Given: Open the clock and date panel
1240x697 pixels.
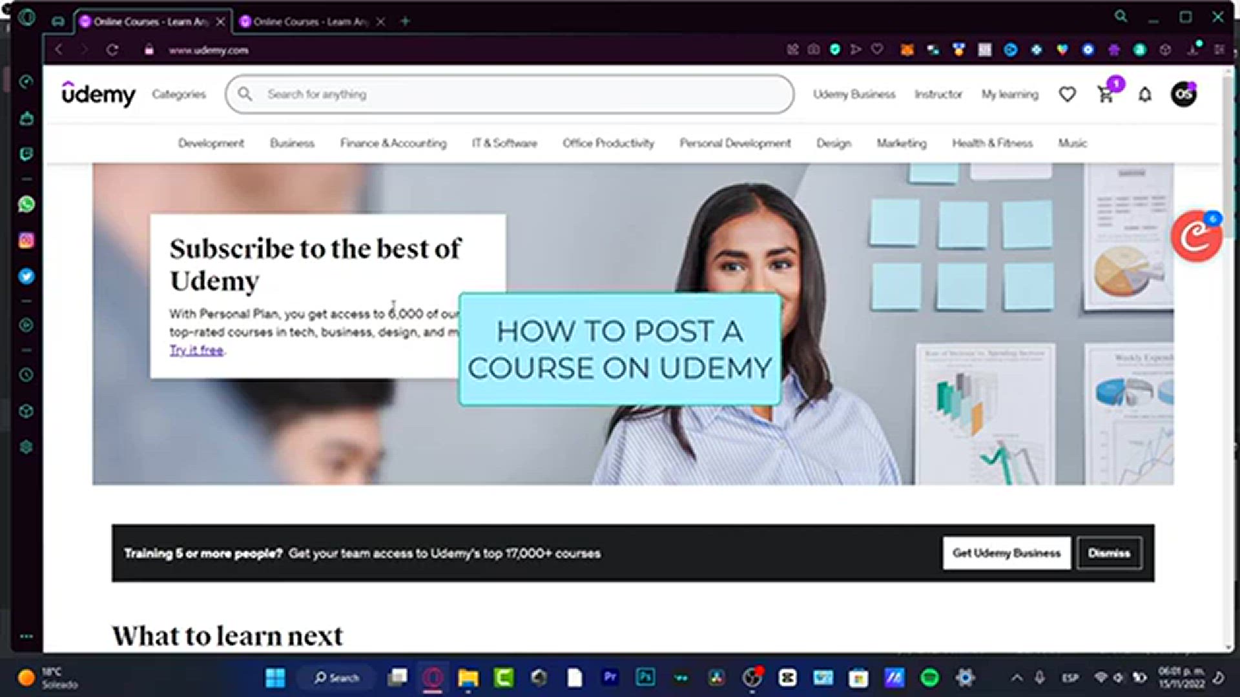Looking at the screenshot, I should 1181,678.
